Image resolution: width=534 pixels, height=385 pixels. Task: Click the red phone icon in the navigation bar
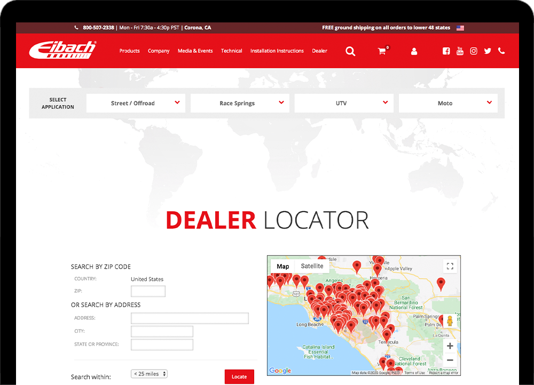click(501, 51)
